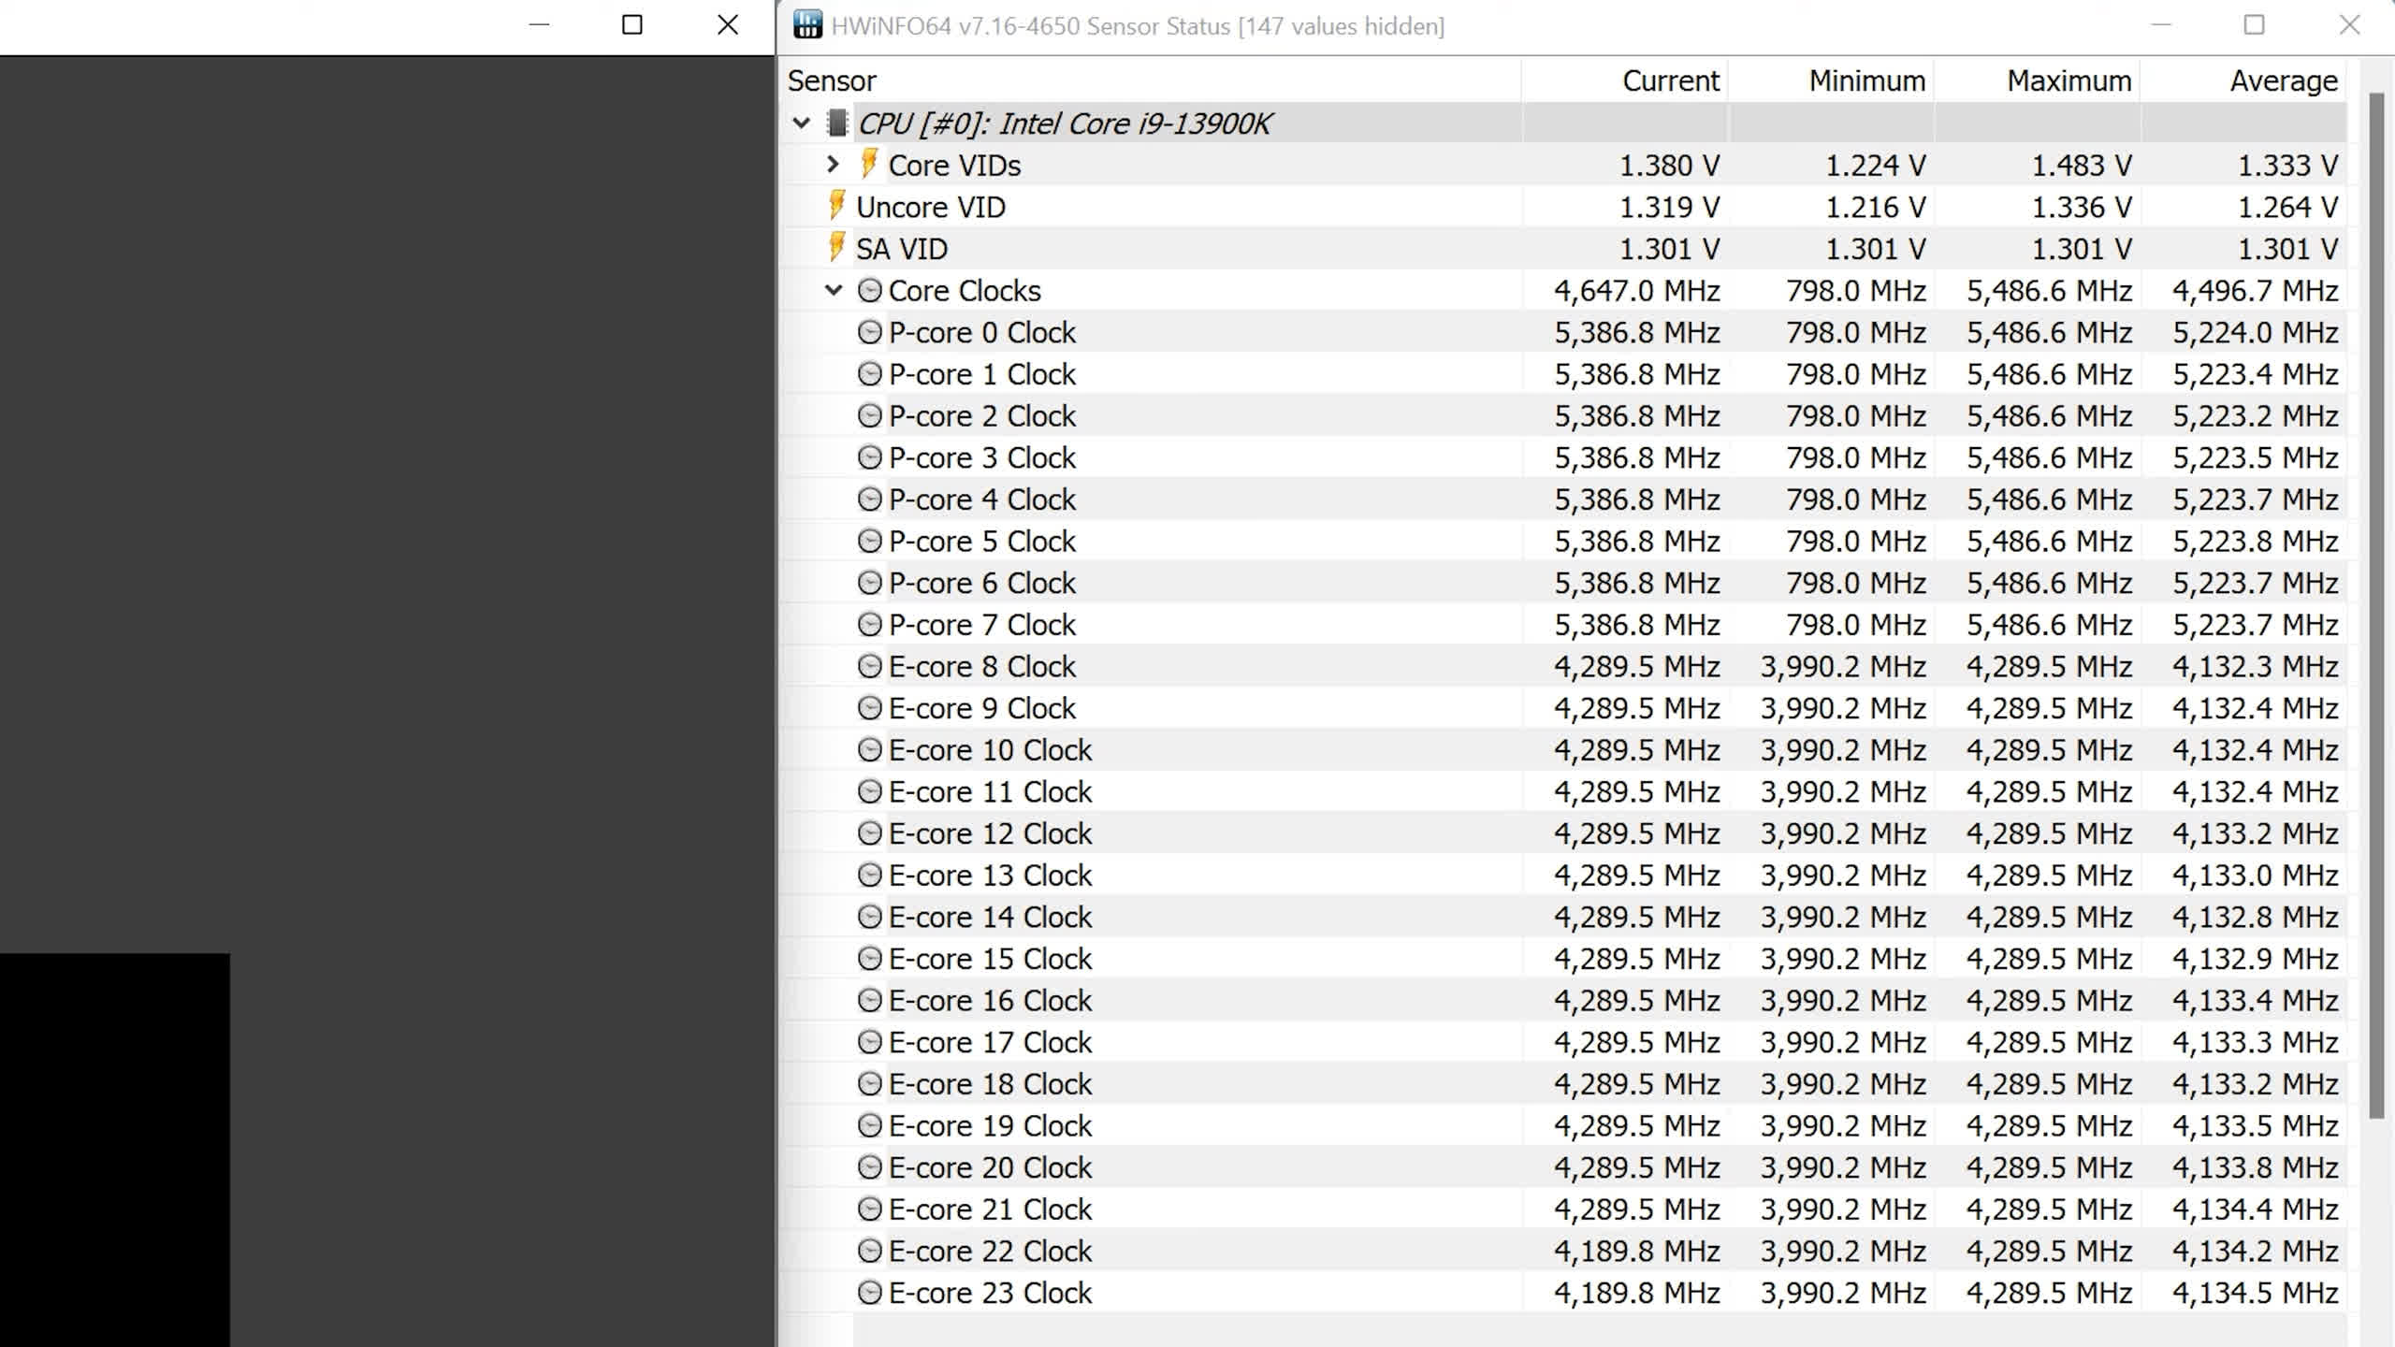Click the Uncore VID lightning icon
Viewport: 2395px width, 1347px height.
(837, 206)
